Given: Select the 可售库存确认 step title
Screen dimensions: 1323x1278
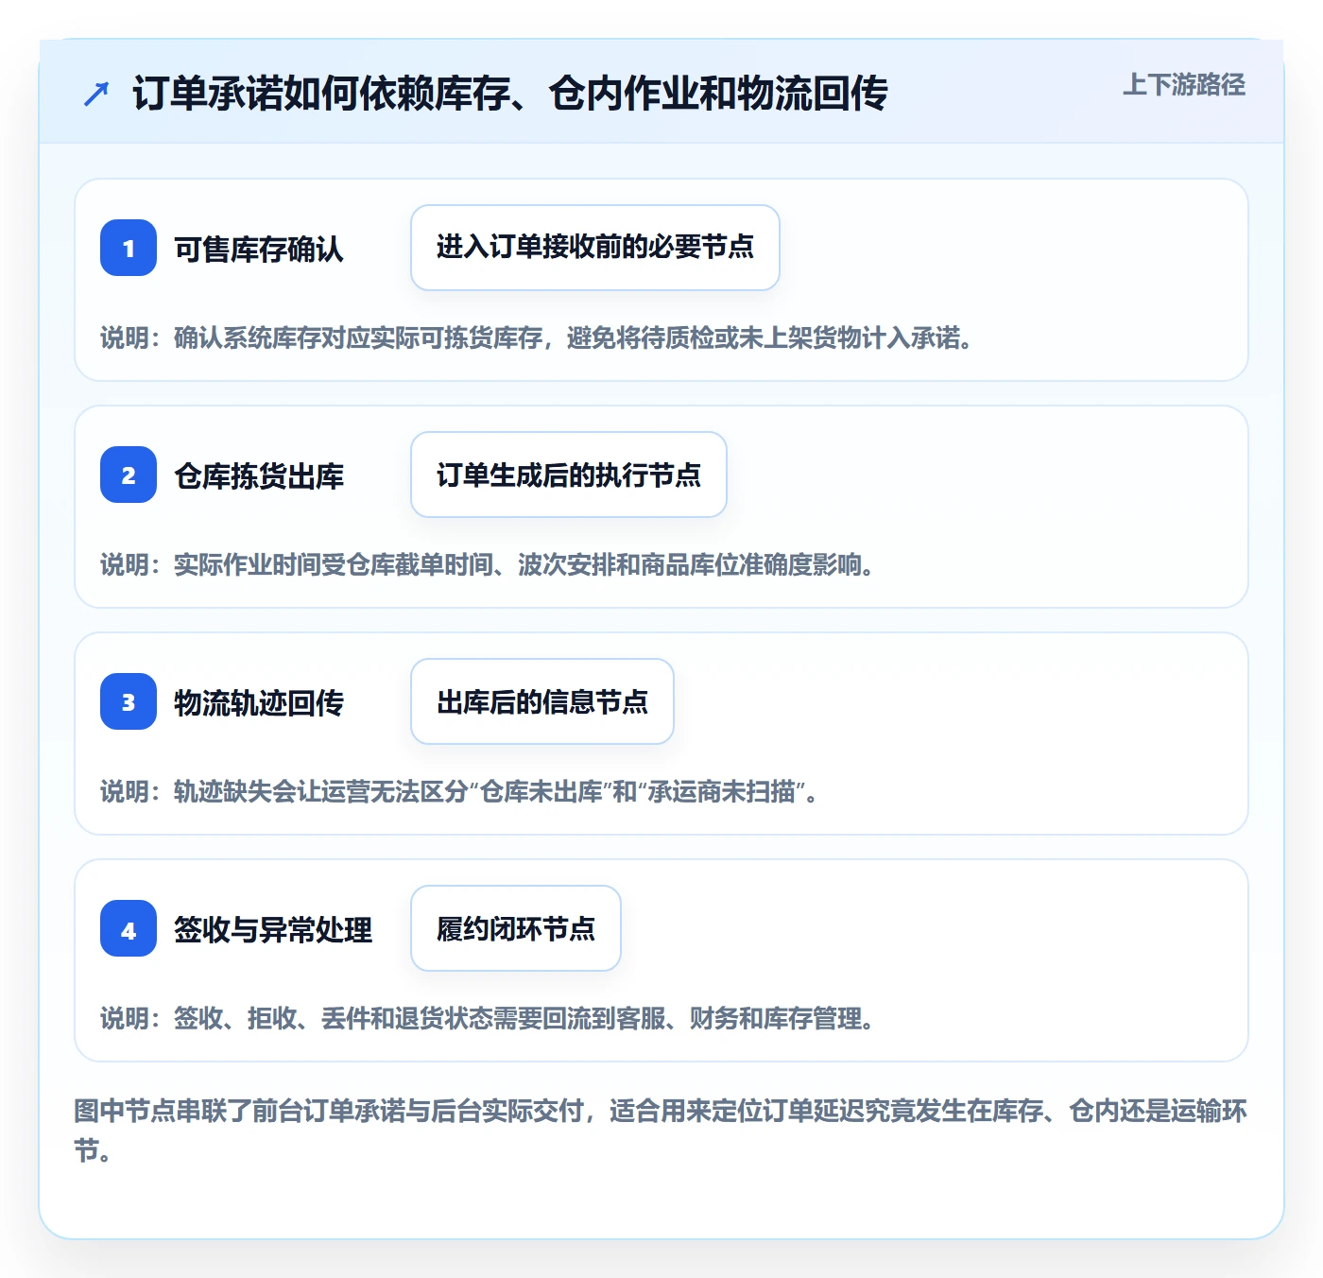Looking at the screenshot, I should click(259, 249).
